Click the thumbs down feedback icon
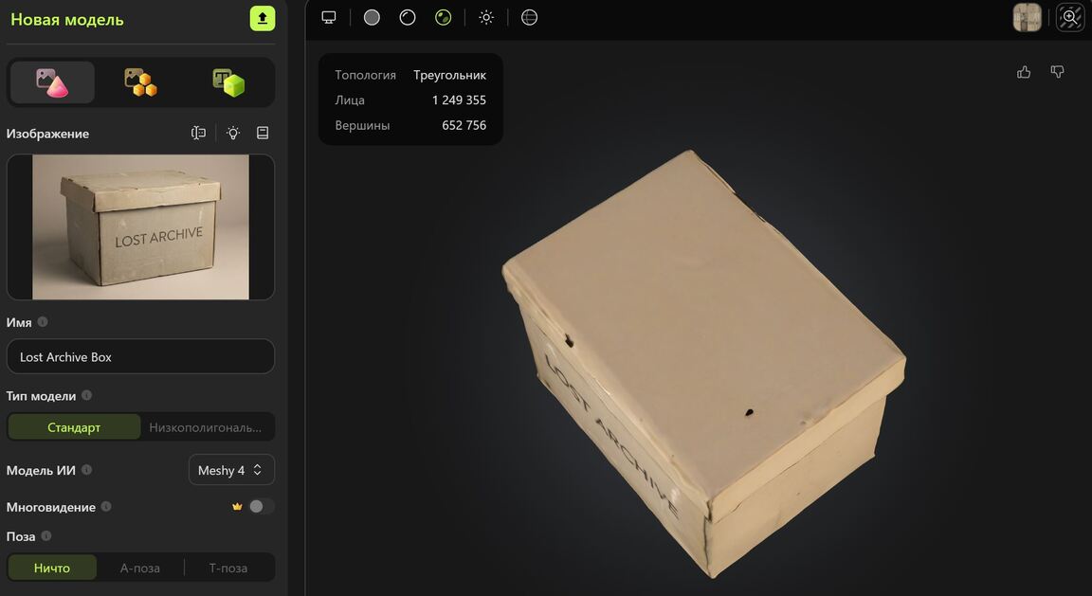 pyautogui.click(x=1057, y=72)
